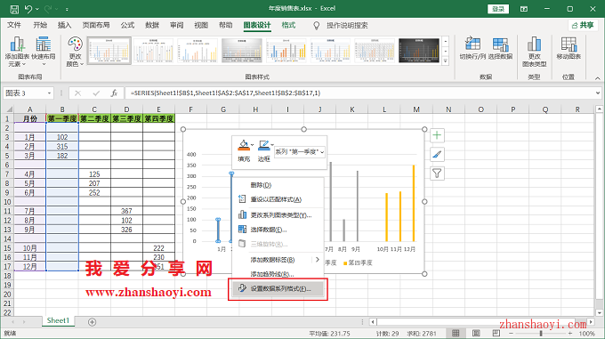Open the File (文件) tab
Screen dimensions: 605x339
point(14,25)
